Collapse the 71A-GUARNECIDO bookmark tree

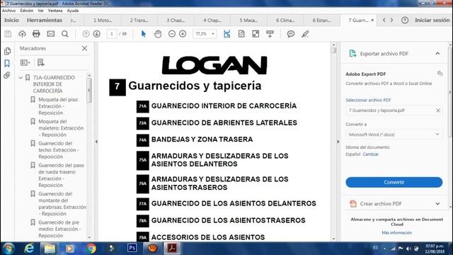coord(21,77)
